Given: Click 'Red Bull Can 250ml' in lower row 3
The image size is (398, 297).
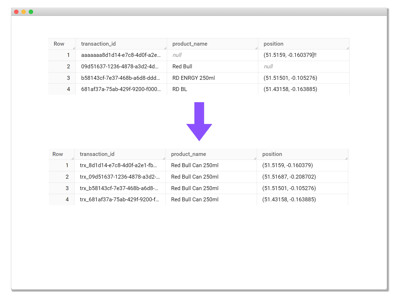Looking at the screenshot, I should (x=211, y=188).
